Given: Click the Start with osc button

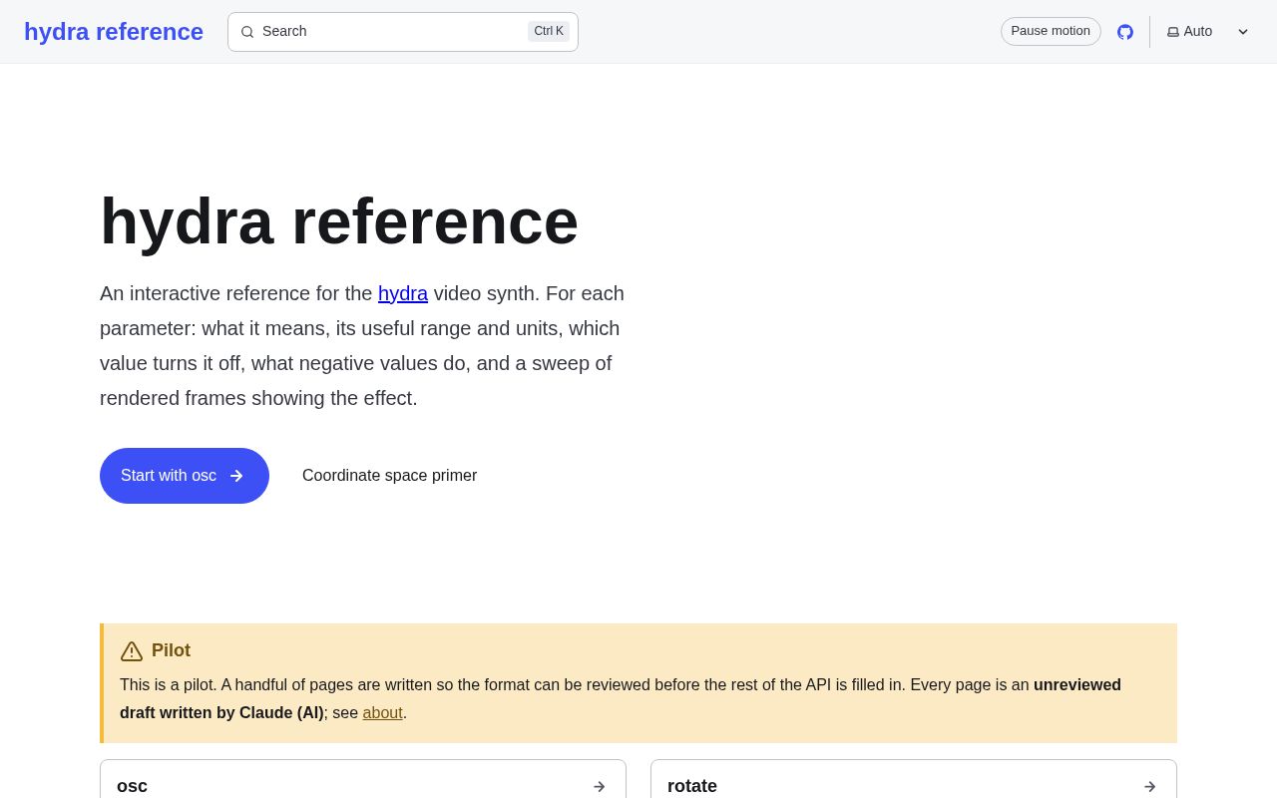Looking at the screenshot, I should [x=185, y=476].
